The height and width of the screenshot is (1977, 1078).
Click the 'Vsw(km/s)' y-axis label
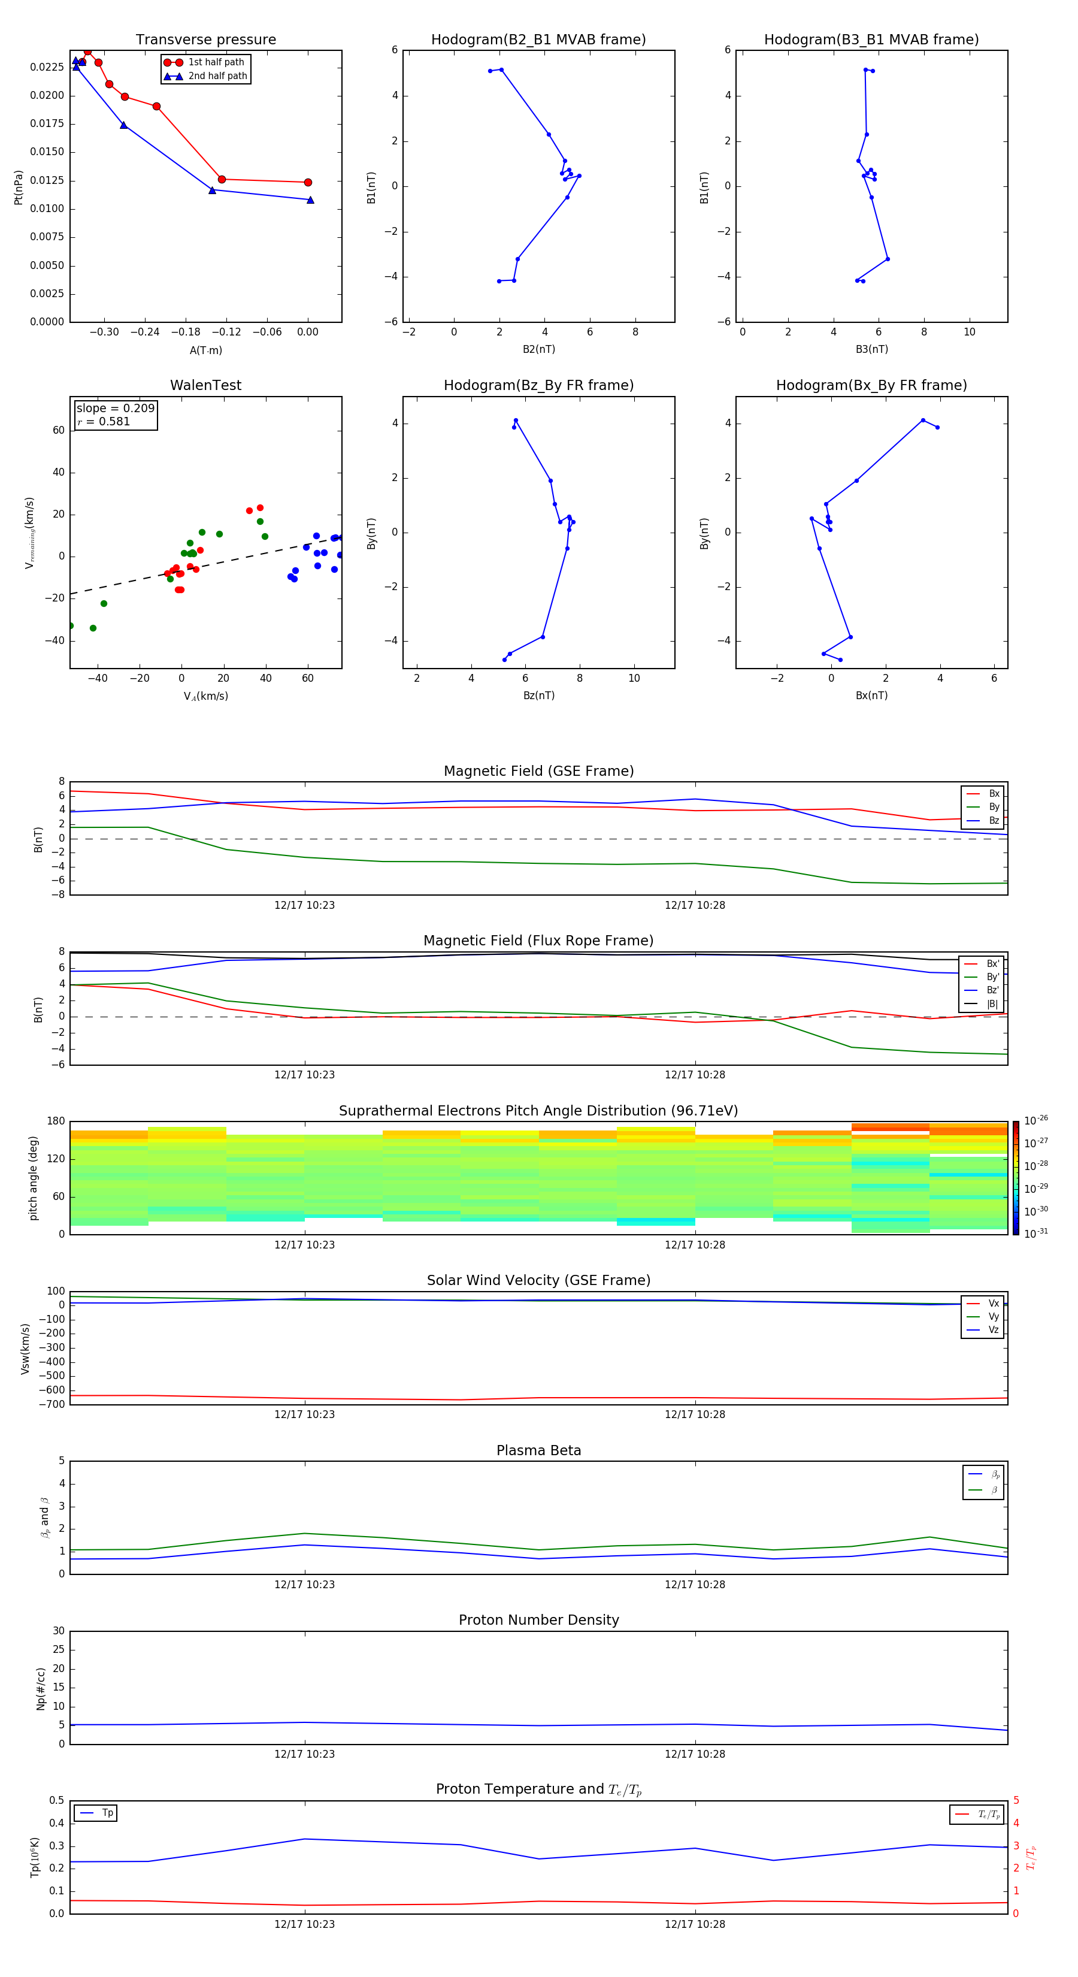25,1349
